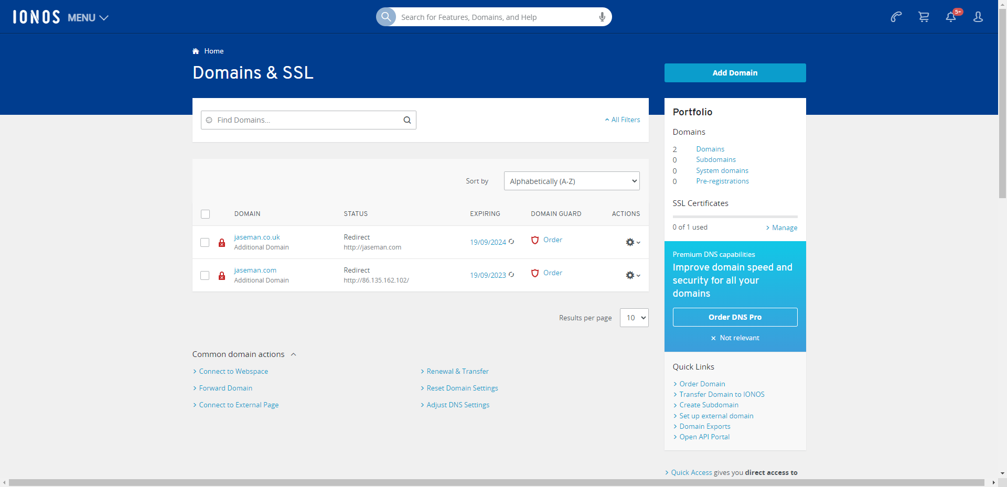
Task: Click red SSL padlock for jaseman.co.uk
Action: 222,243
